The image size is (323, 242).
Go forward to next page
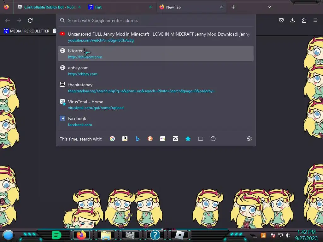pyautogui.click(x=19, y=20)
